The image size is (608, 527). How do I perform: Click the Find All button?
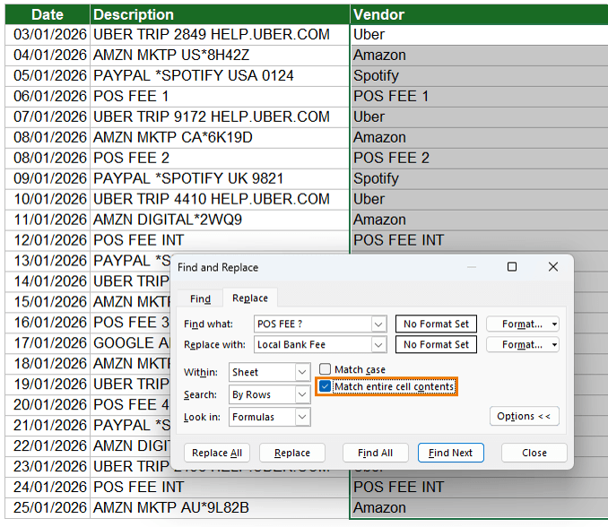click(x=376, y=453)
